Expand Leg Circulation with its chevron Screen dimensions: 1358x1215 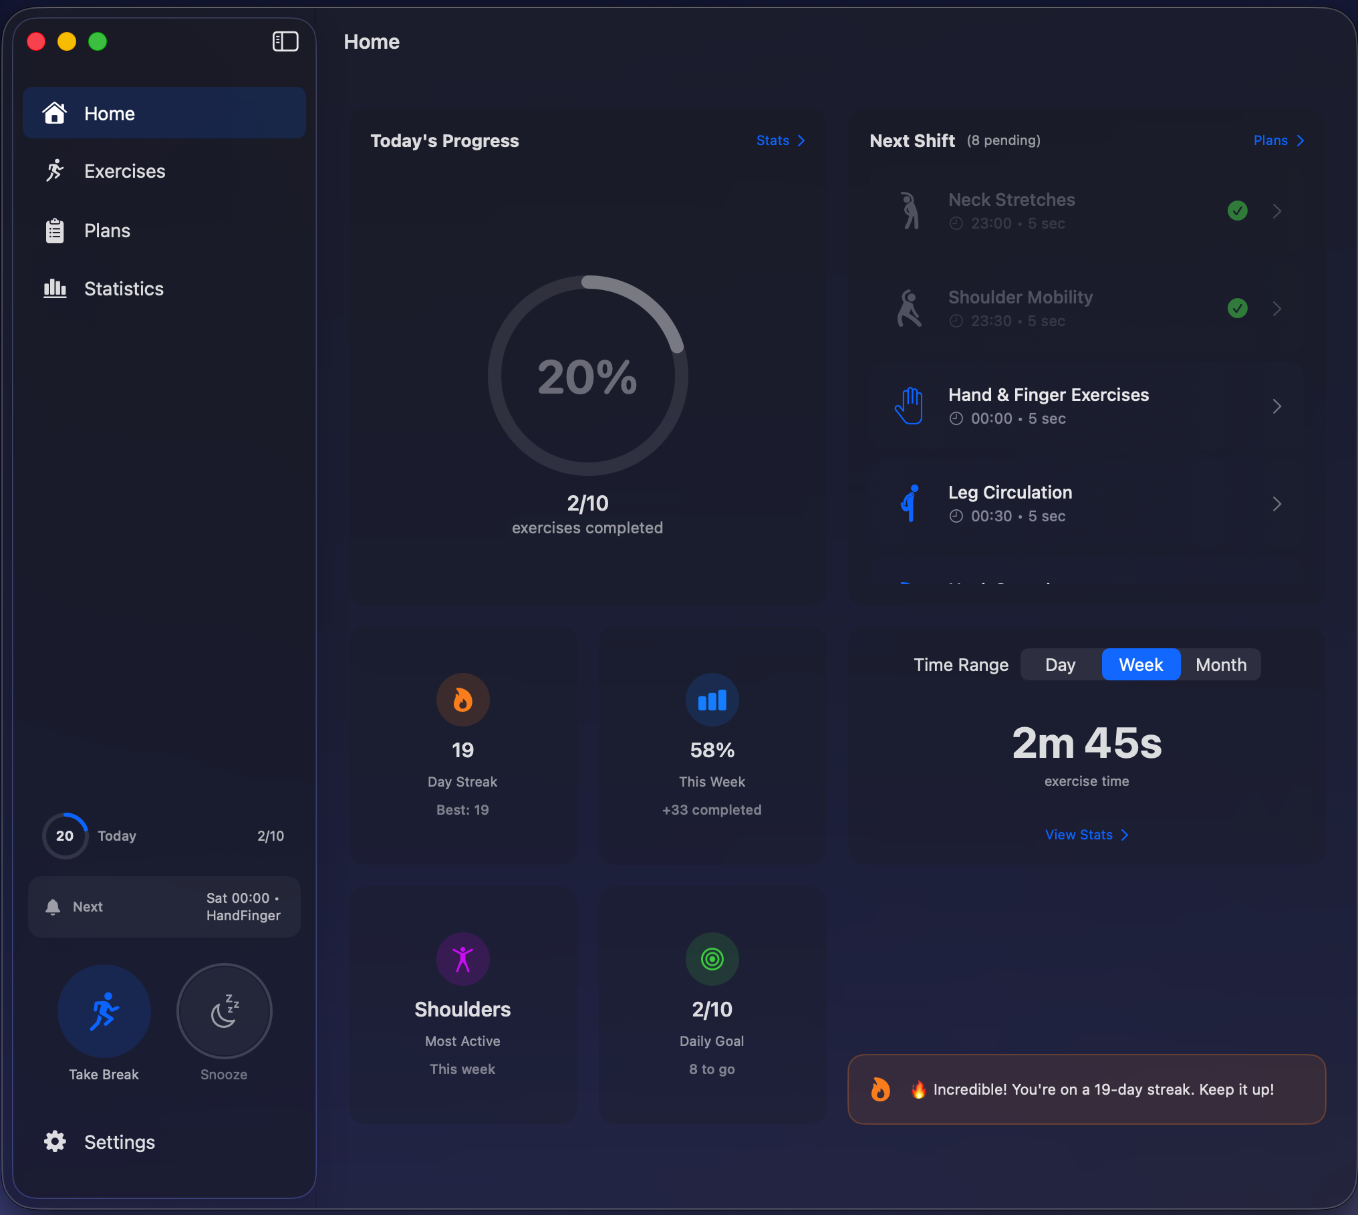click(x=1276, y=504)
